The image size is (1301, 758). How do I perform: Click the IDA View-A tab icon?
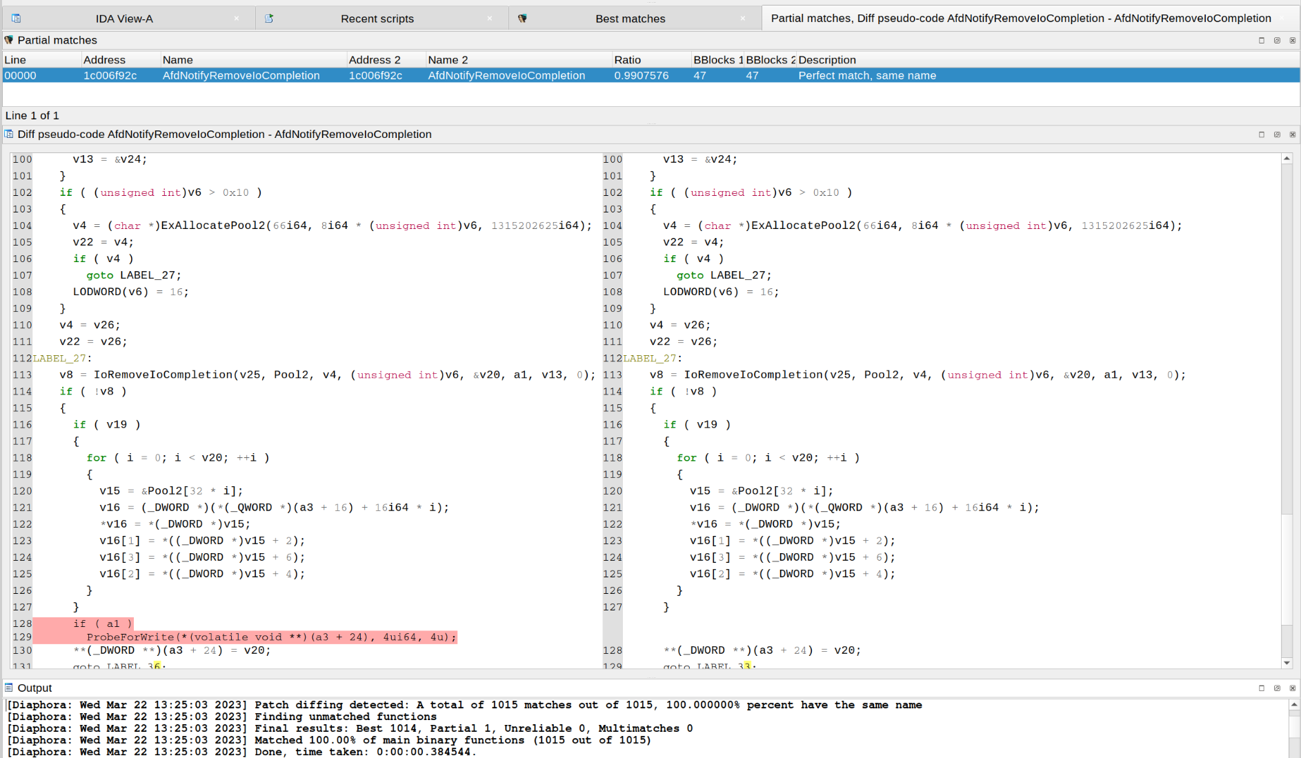pyautogui.click(x=16, y=19)
